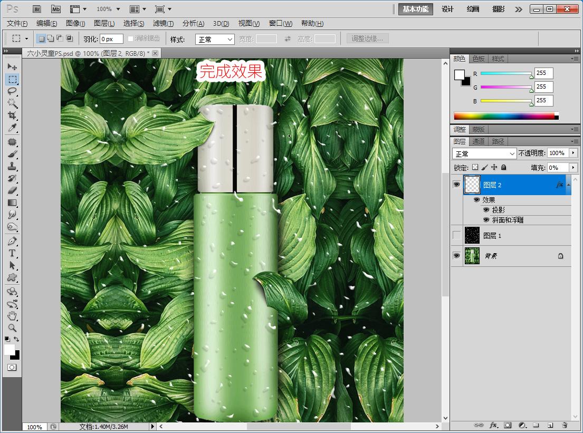The width and height of the screenshot is (583, 433).
Task: Select the Lasso tool
Action: [13, 91]
